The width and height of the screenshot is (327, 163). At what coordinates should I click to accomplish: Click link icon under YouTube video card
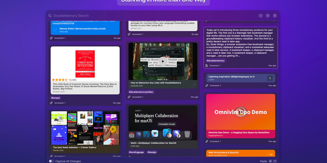coord(129,97)
